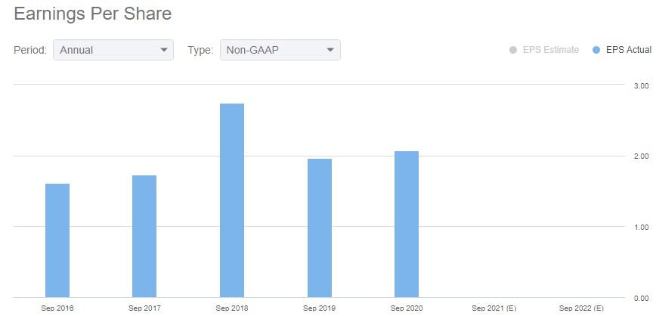Viewport: 656px width, 316px height.
Task: Select the Sep 2016 EPS bar
Action: [x=57, y=240]
